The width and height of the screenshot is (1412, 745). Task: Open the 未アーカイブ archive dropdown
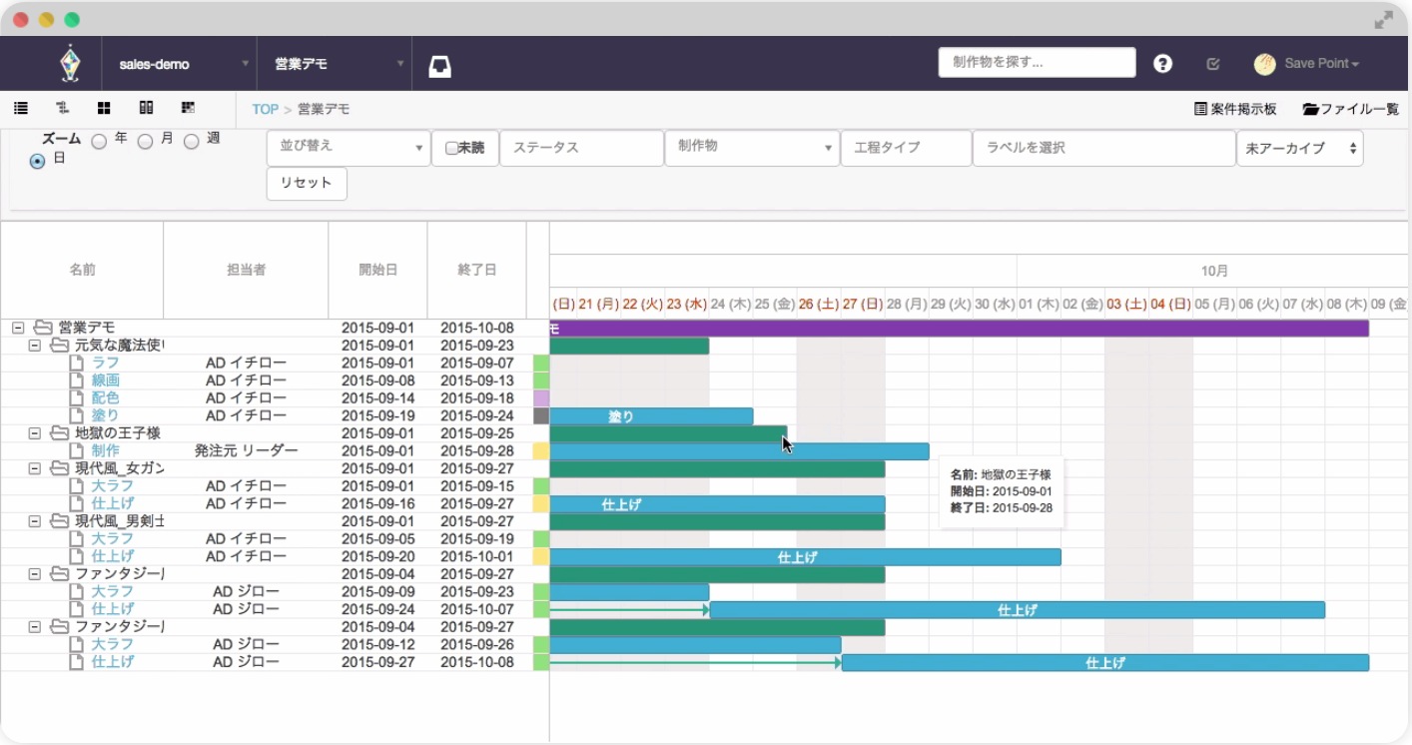pos(1299,148)
